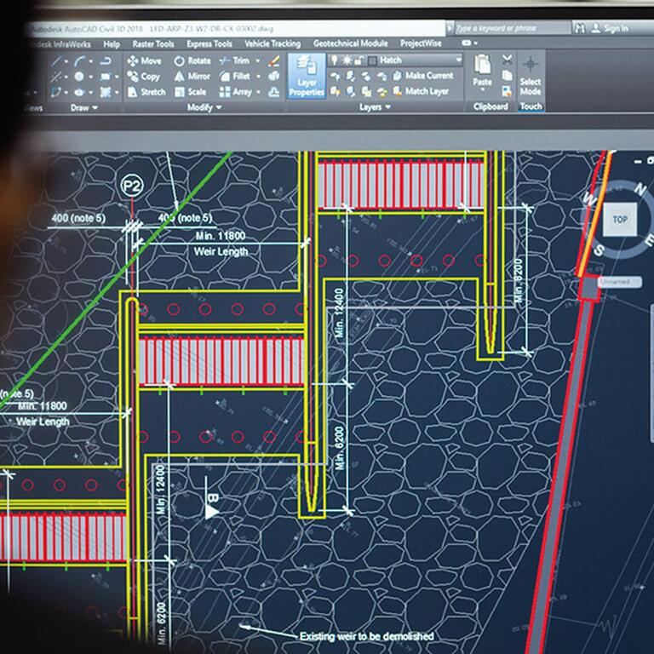Open the Unnamed UCS dropdown below ViewCube
This screenshot has height=654, width=654.
619,282
